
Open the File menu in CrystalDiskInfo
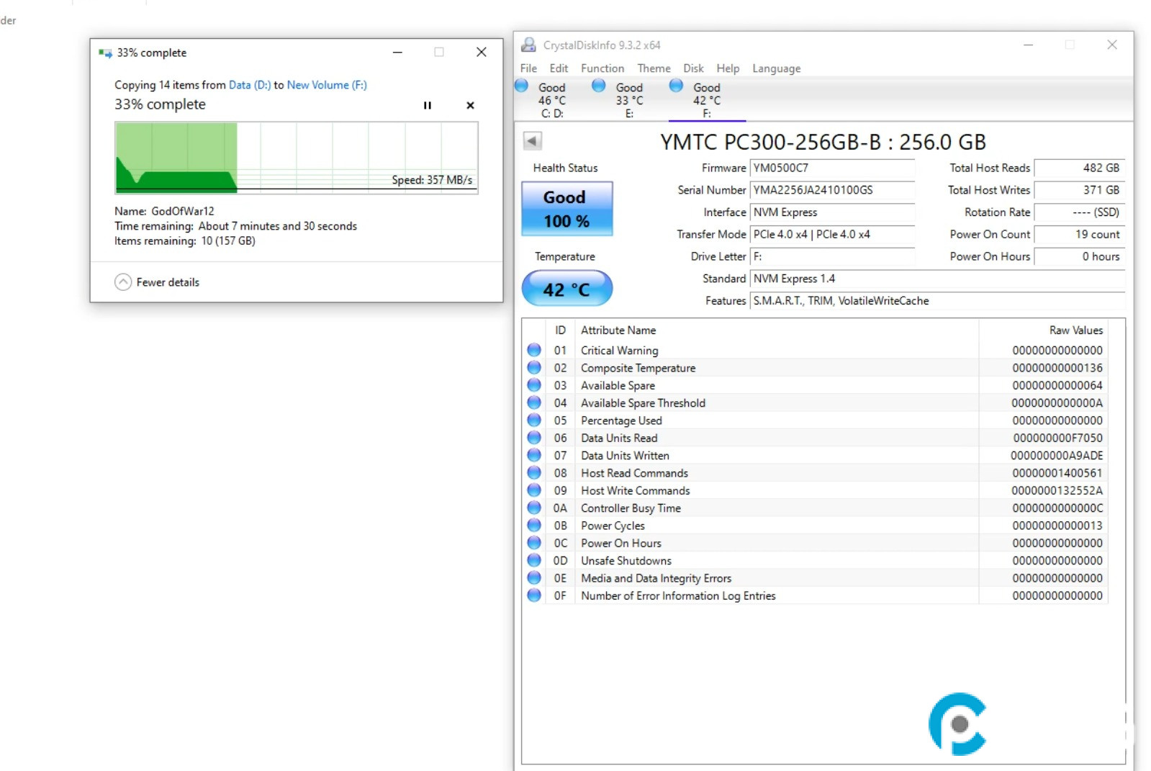pyautogui.click(x=528, y=68)
